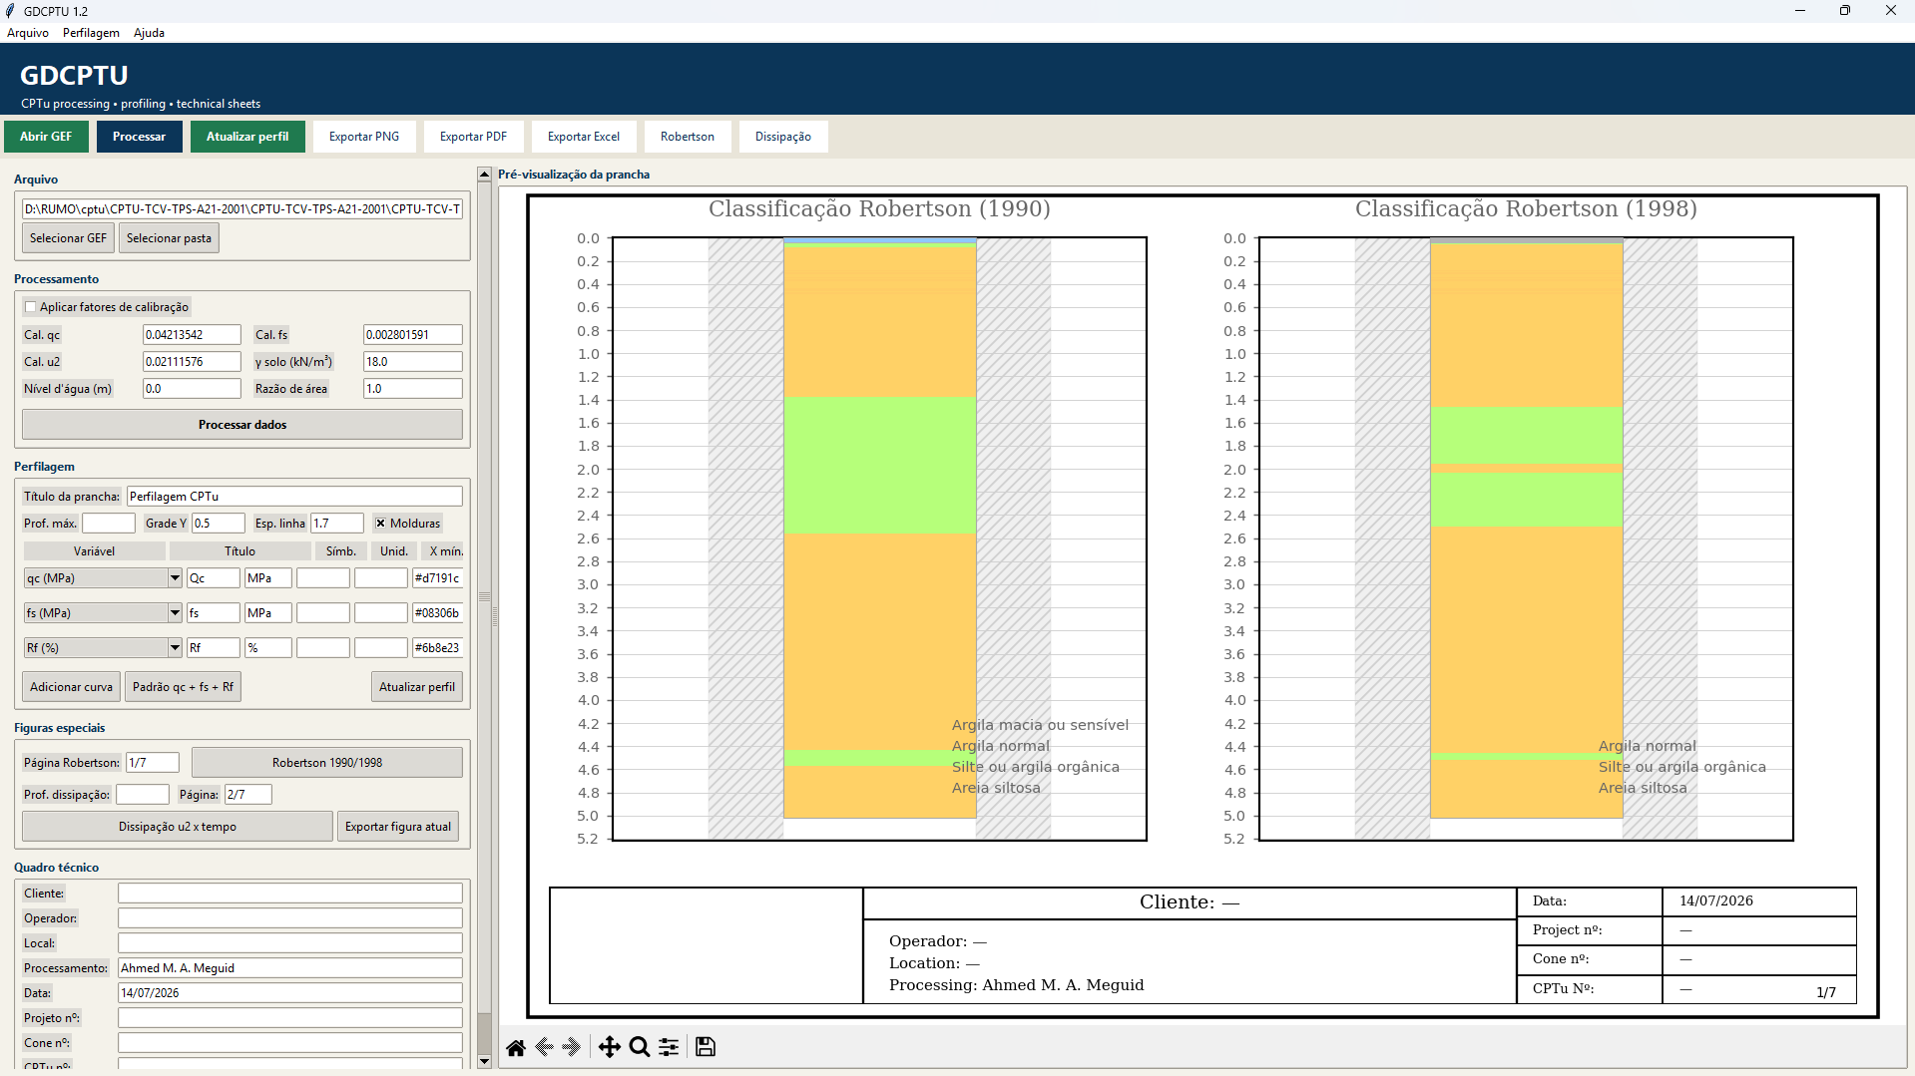Click the GDCPTU feather icon in title bar

11,11
